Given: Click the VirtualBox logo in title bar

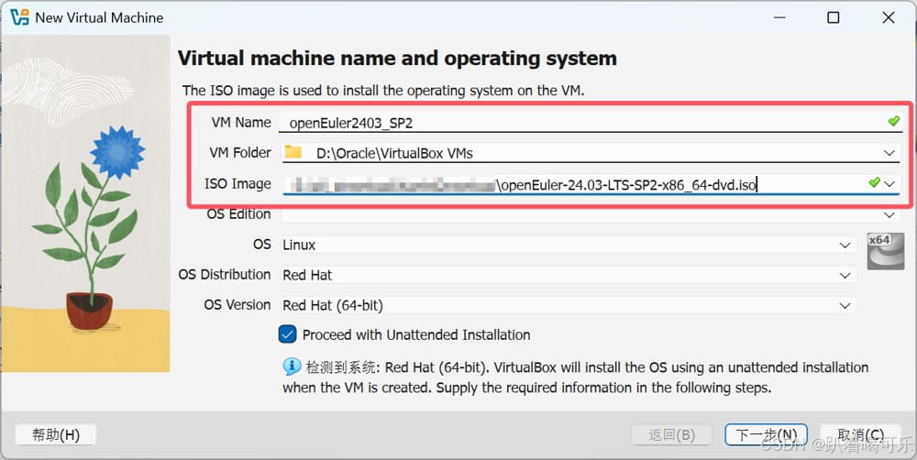Looking at the screenshot, I should tap(19, 17).
